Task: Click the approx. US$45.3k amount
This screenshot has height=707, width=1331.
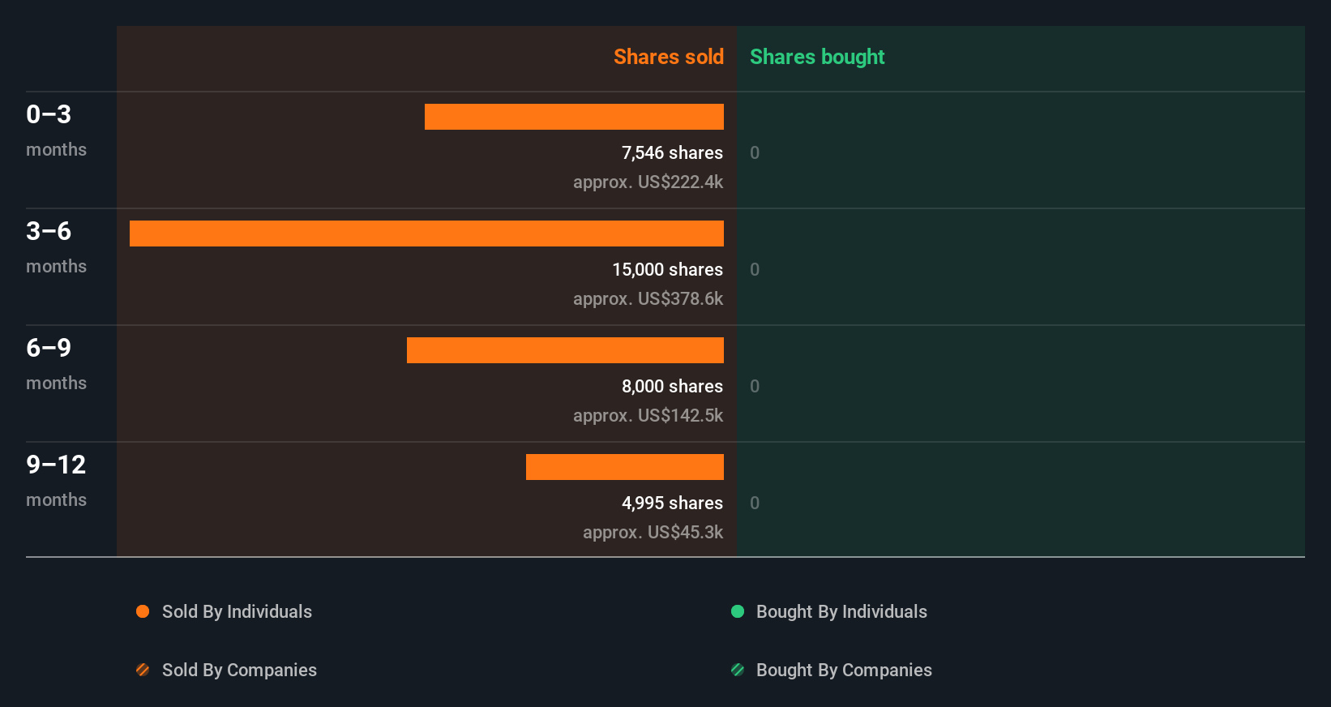Action: point(653,532)
